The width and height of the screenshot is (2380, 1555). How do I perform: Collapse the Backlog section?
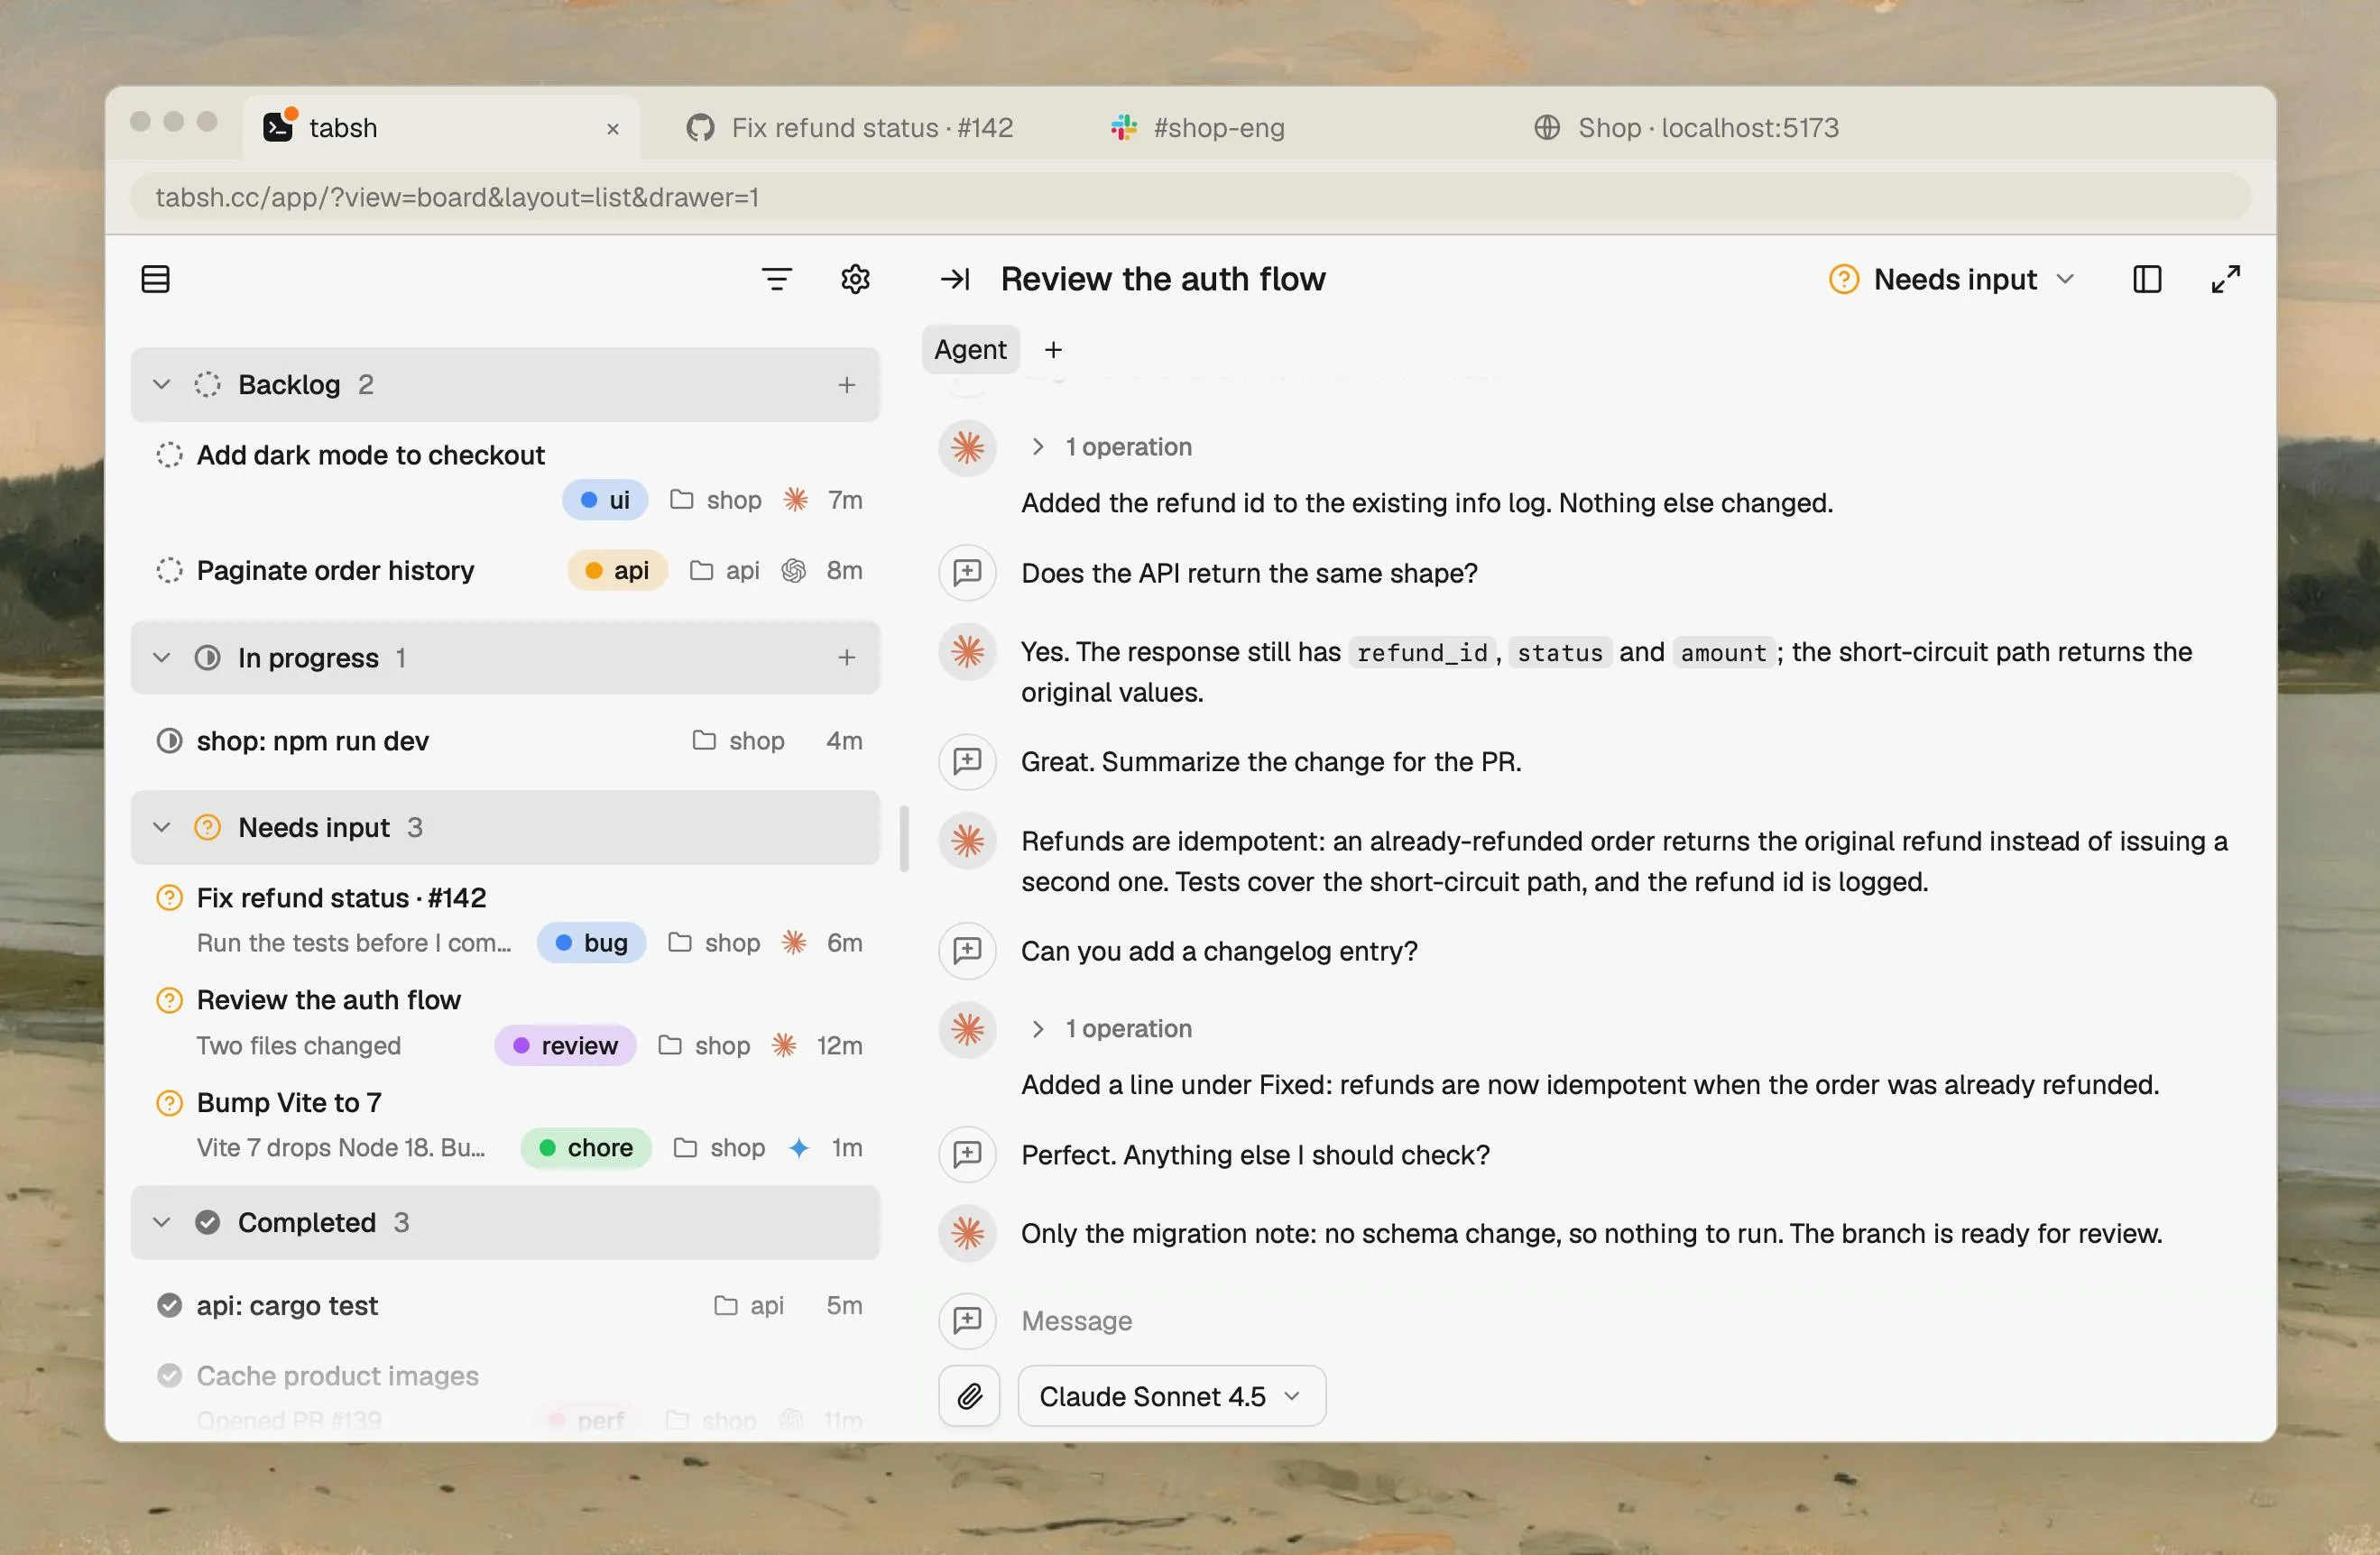tap(161, 385)
